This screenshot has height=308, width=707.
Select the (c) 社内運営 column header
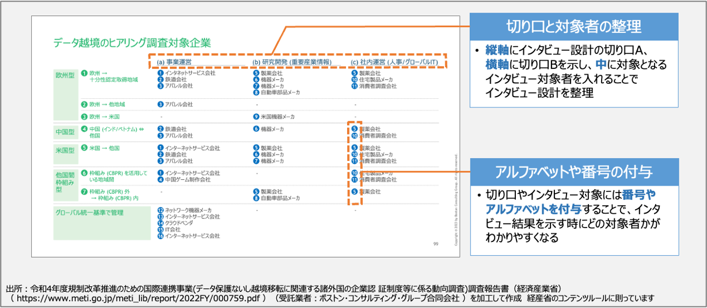click(x=397, y=62)
